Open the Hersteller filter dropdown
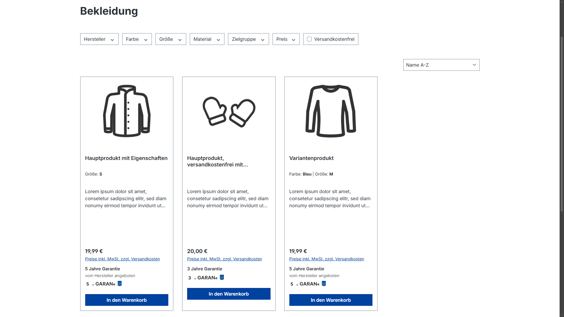Screen dimensions: 564x317 coord(99,39)
